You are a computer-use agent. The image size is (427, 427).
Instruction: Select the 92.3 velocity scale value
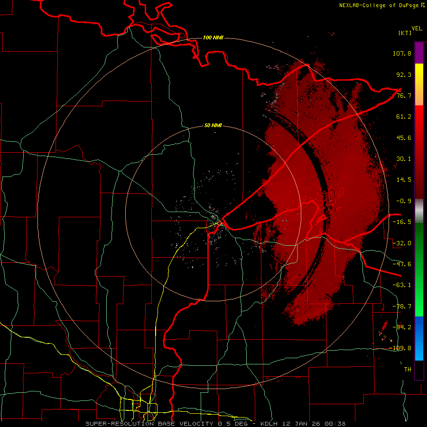click(x=404, y=74)
